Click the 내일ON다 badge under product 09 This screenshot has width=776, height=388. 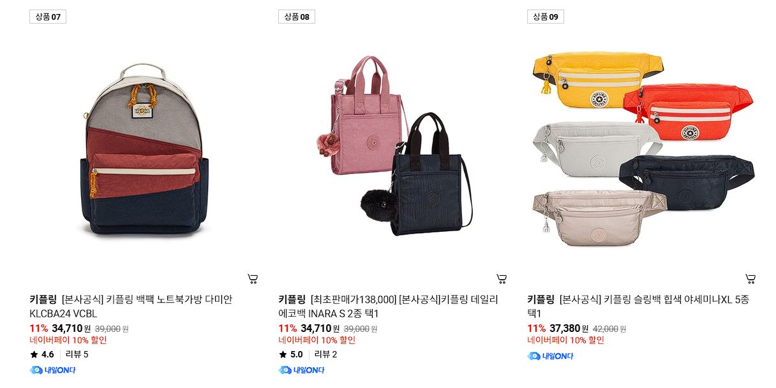tap(550, 356)
